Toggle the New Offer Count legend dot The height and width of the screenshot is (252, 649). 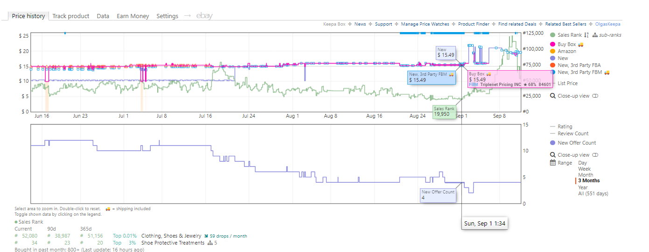553,143
